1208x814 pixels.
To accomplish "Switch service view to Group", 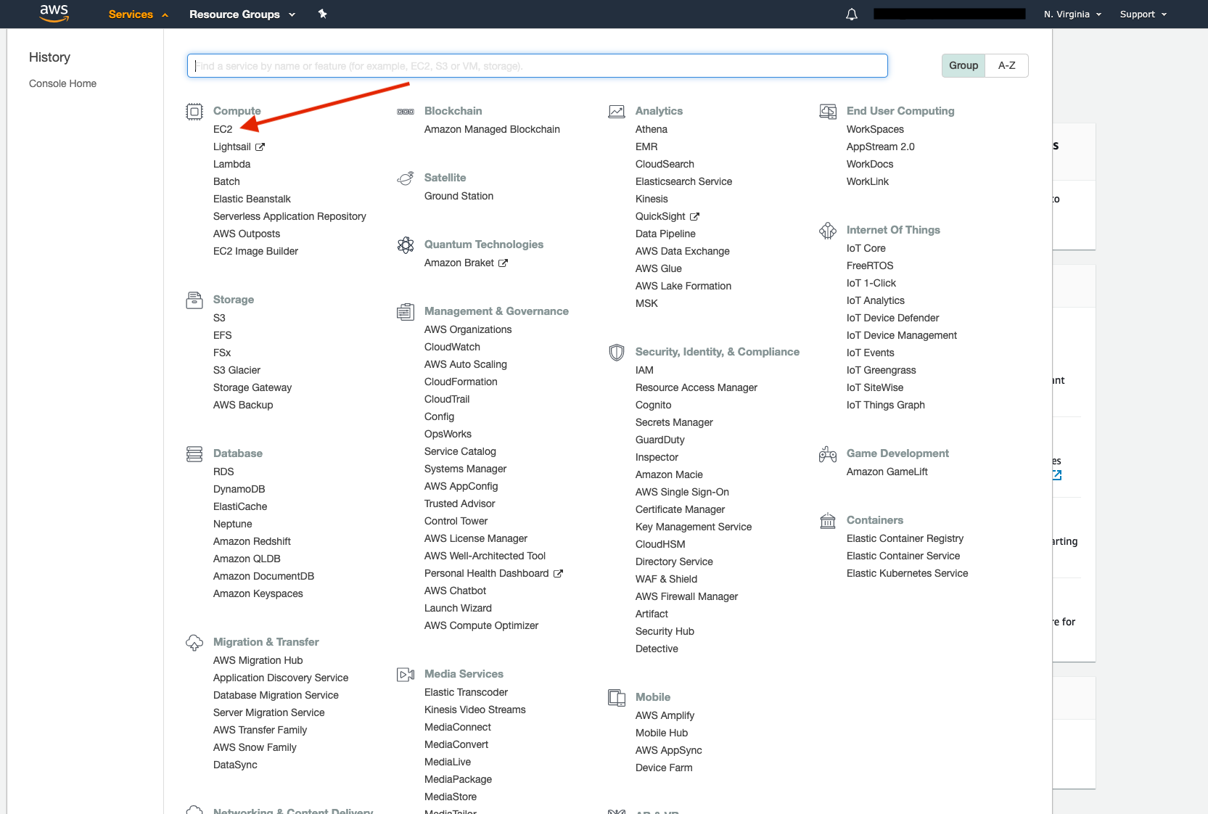I will pyautogui.click(x=963, y=65).
